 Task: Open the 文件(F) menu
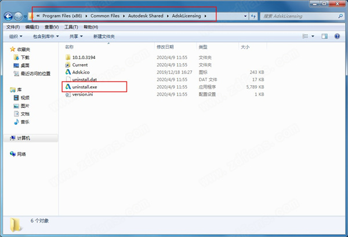(13, 27)
